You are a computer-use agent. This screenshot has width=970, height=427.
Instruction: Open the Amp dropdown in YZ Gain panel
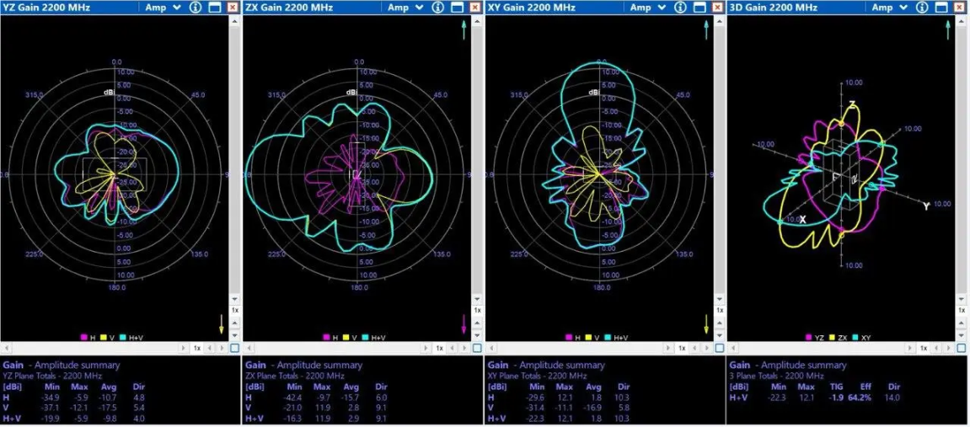[163, 8]
